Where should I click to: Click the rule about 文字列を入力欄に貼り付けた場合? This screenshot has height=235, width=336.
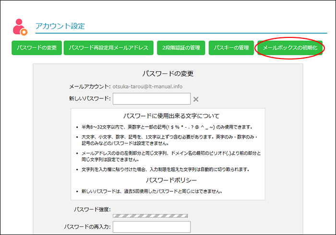165,169
